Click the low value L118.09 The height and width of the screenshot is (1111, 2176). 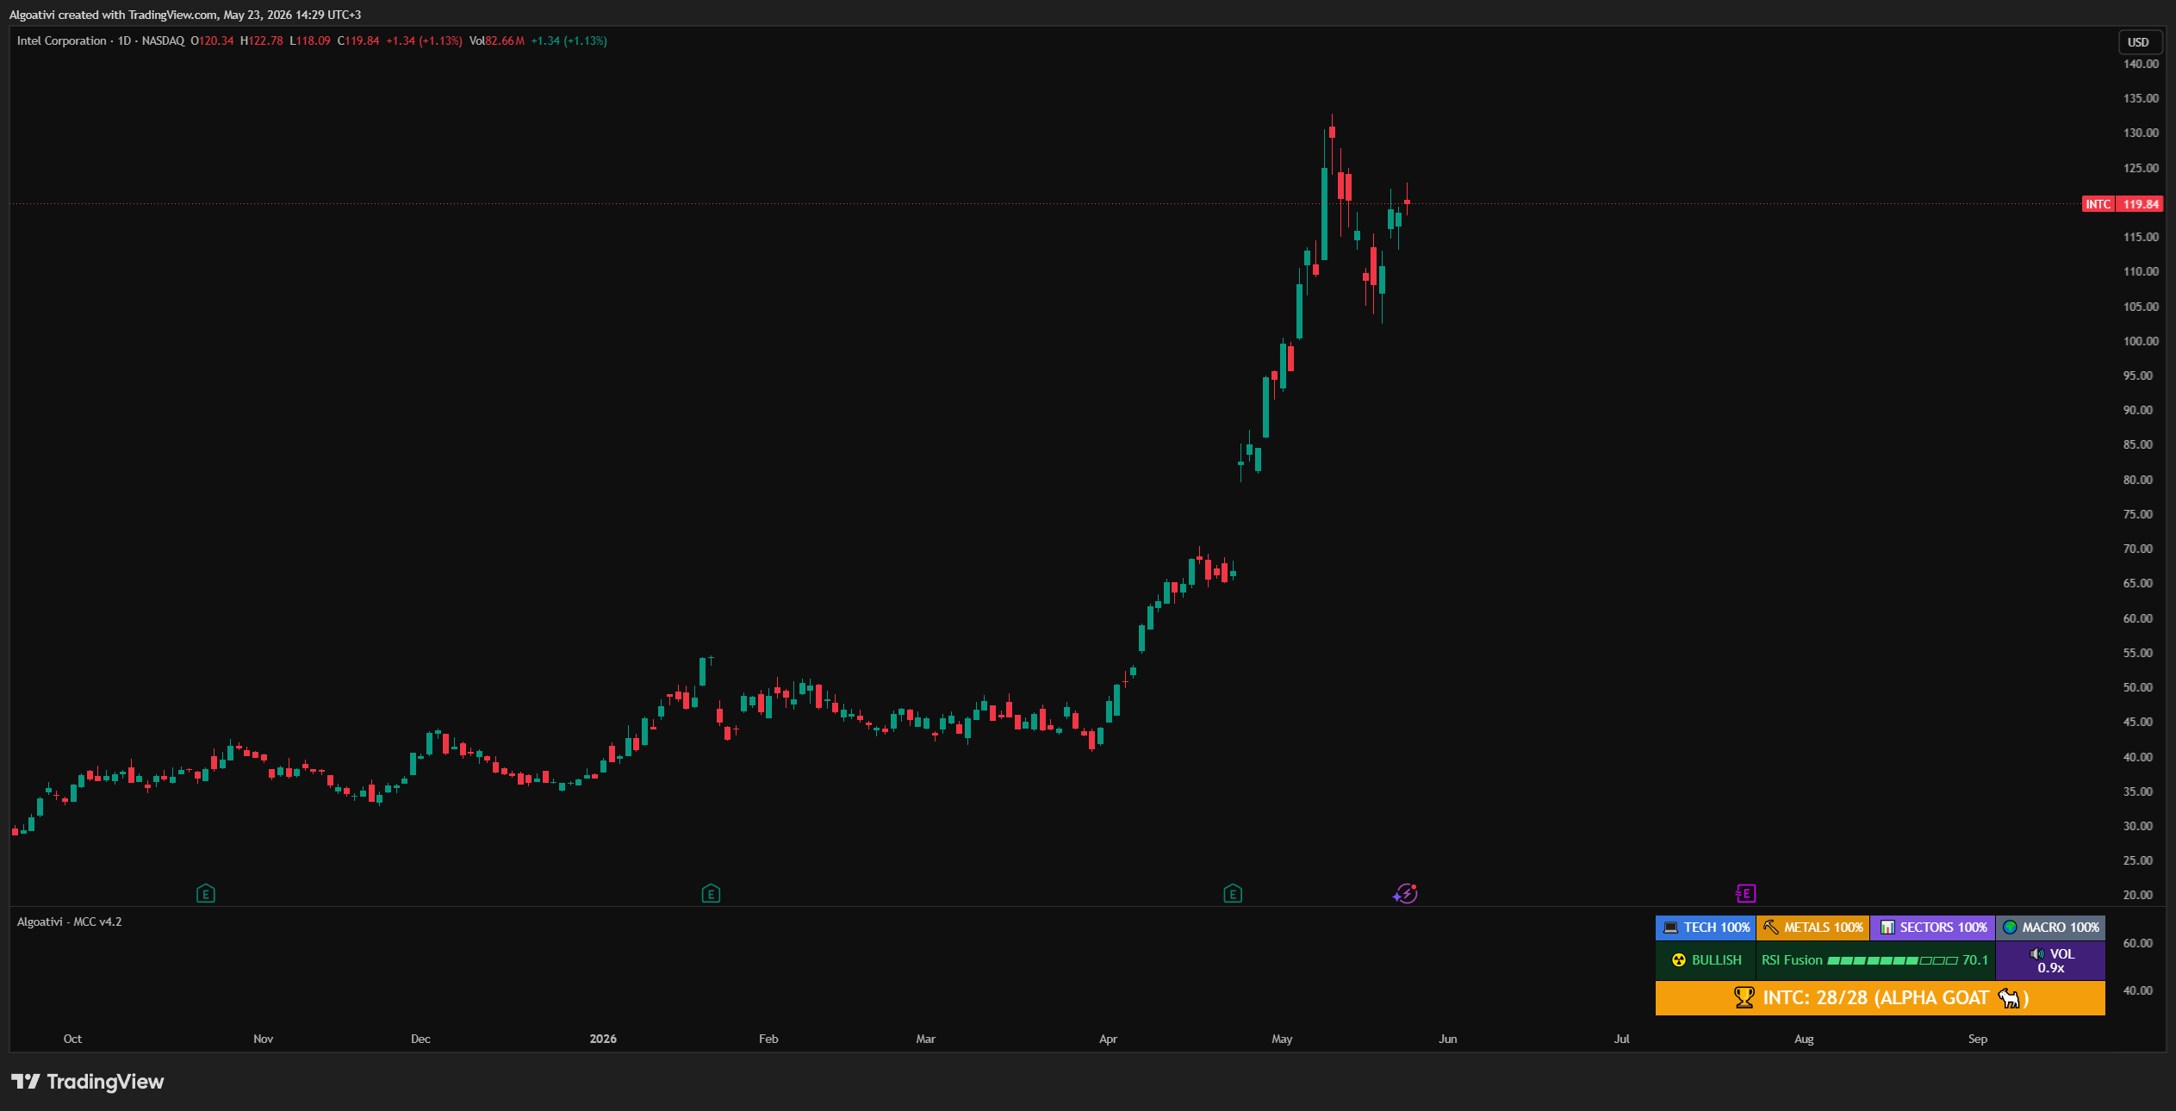(310, 40)
